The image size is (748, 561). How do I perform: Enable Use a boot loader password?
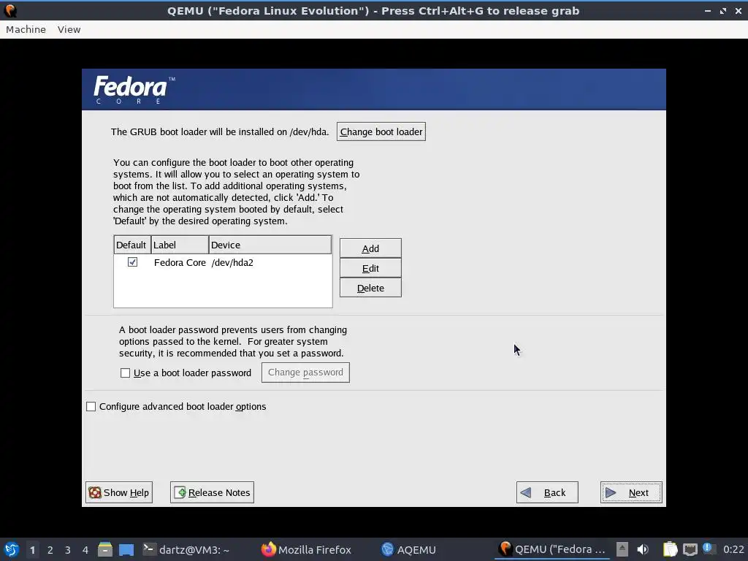pos(125,373)
